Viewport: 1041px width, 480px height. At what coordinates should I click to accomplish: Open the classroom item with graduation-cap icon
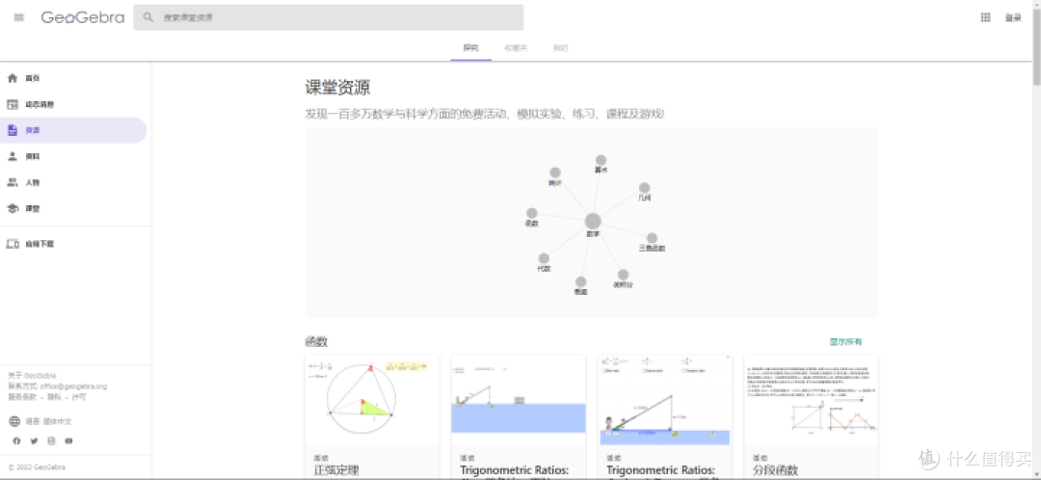click(x=73, y=208)
